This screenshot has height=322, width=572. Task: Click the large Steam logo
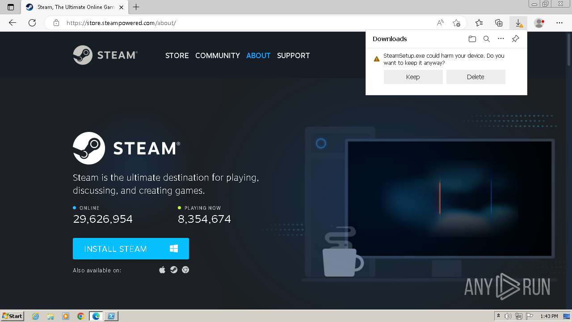tap(126, 148)
